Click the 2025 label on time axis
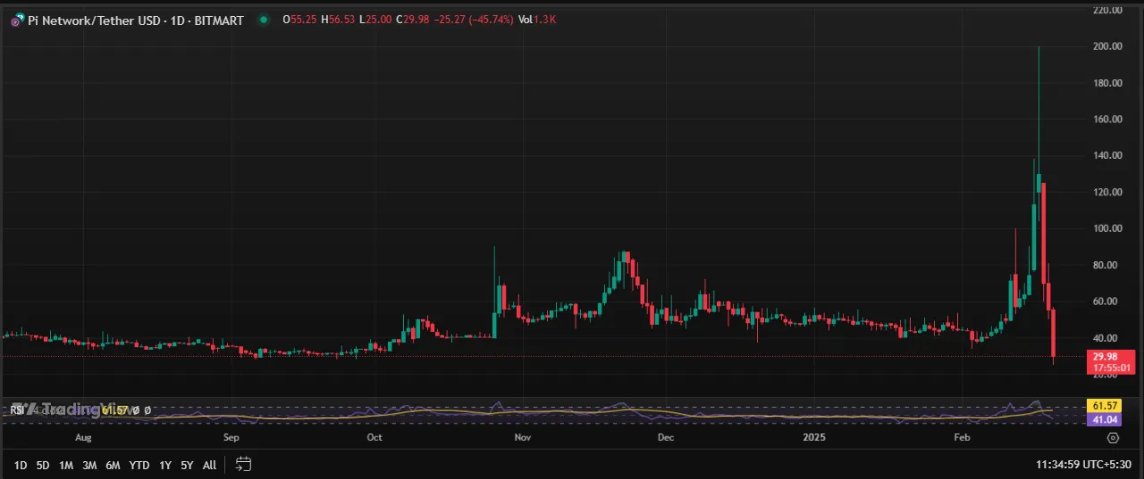 pos(813,438)
